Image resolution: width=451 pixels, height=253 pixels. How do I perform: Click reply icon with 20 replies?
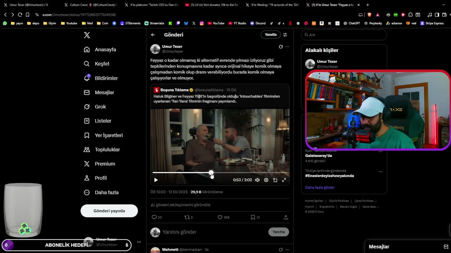(154, 217)
